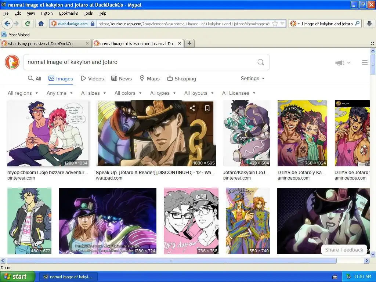The width and height of the screenshot is (376, 282).
Task: Open the Tools menu
Action: (x=88, y=13)
